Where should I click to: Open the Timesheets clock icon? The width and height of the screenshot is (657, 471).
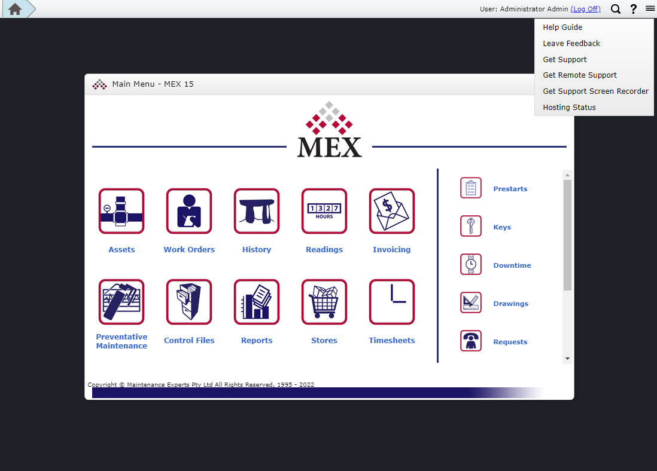coord(392,302)
